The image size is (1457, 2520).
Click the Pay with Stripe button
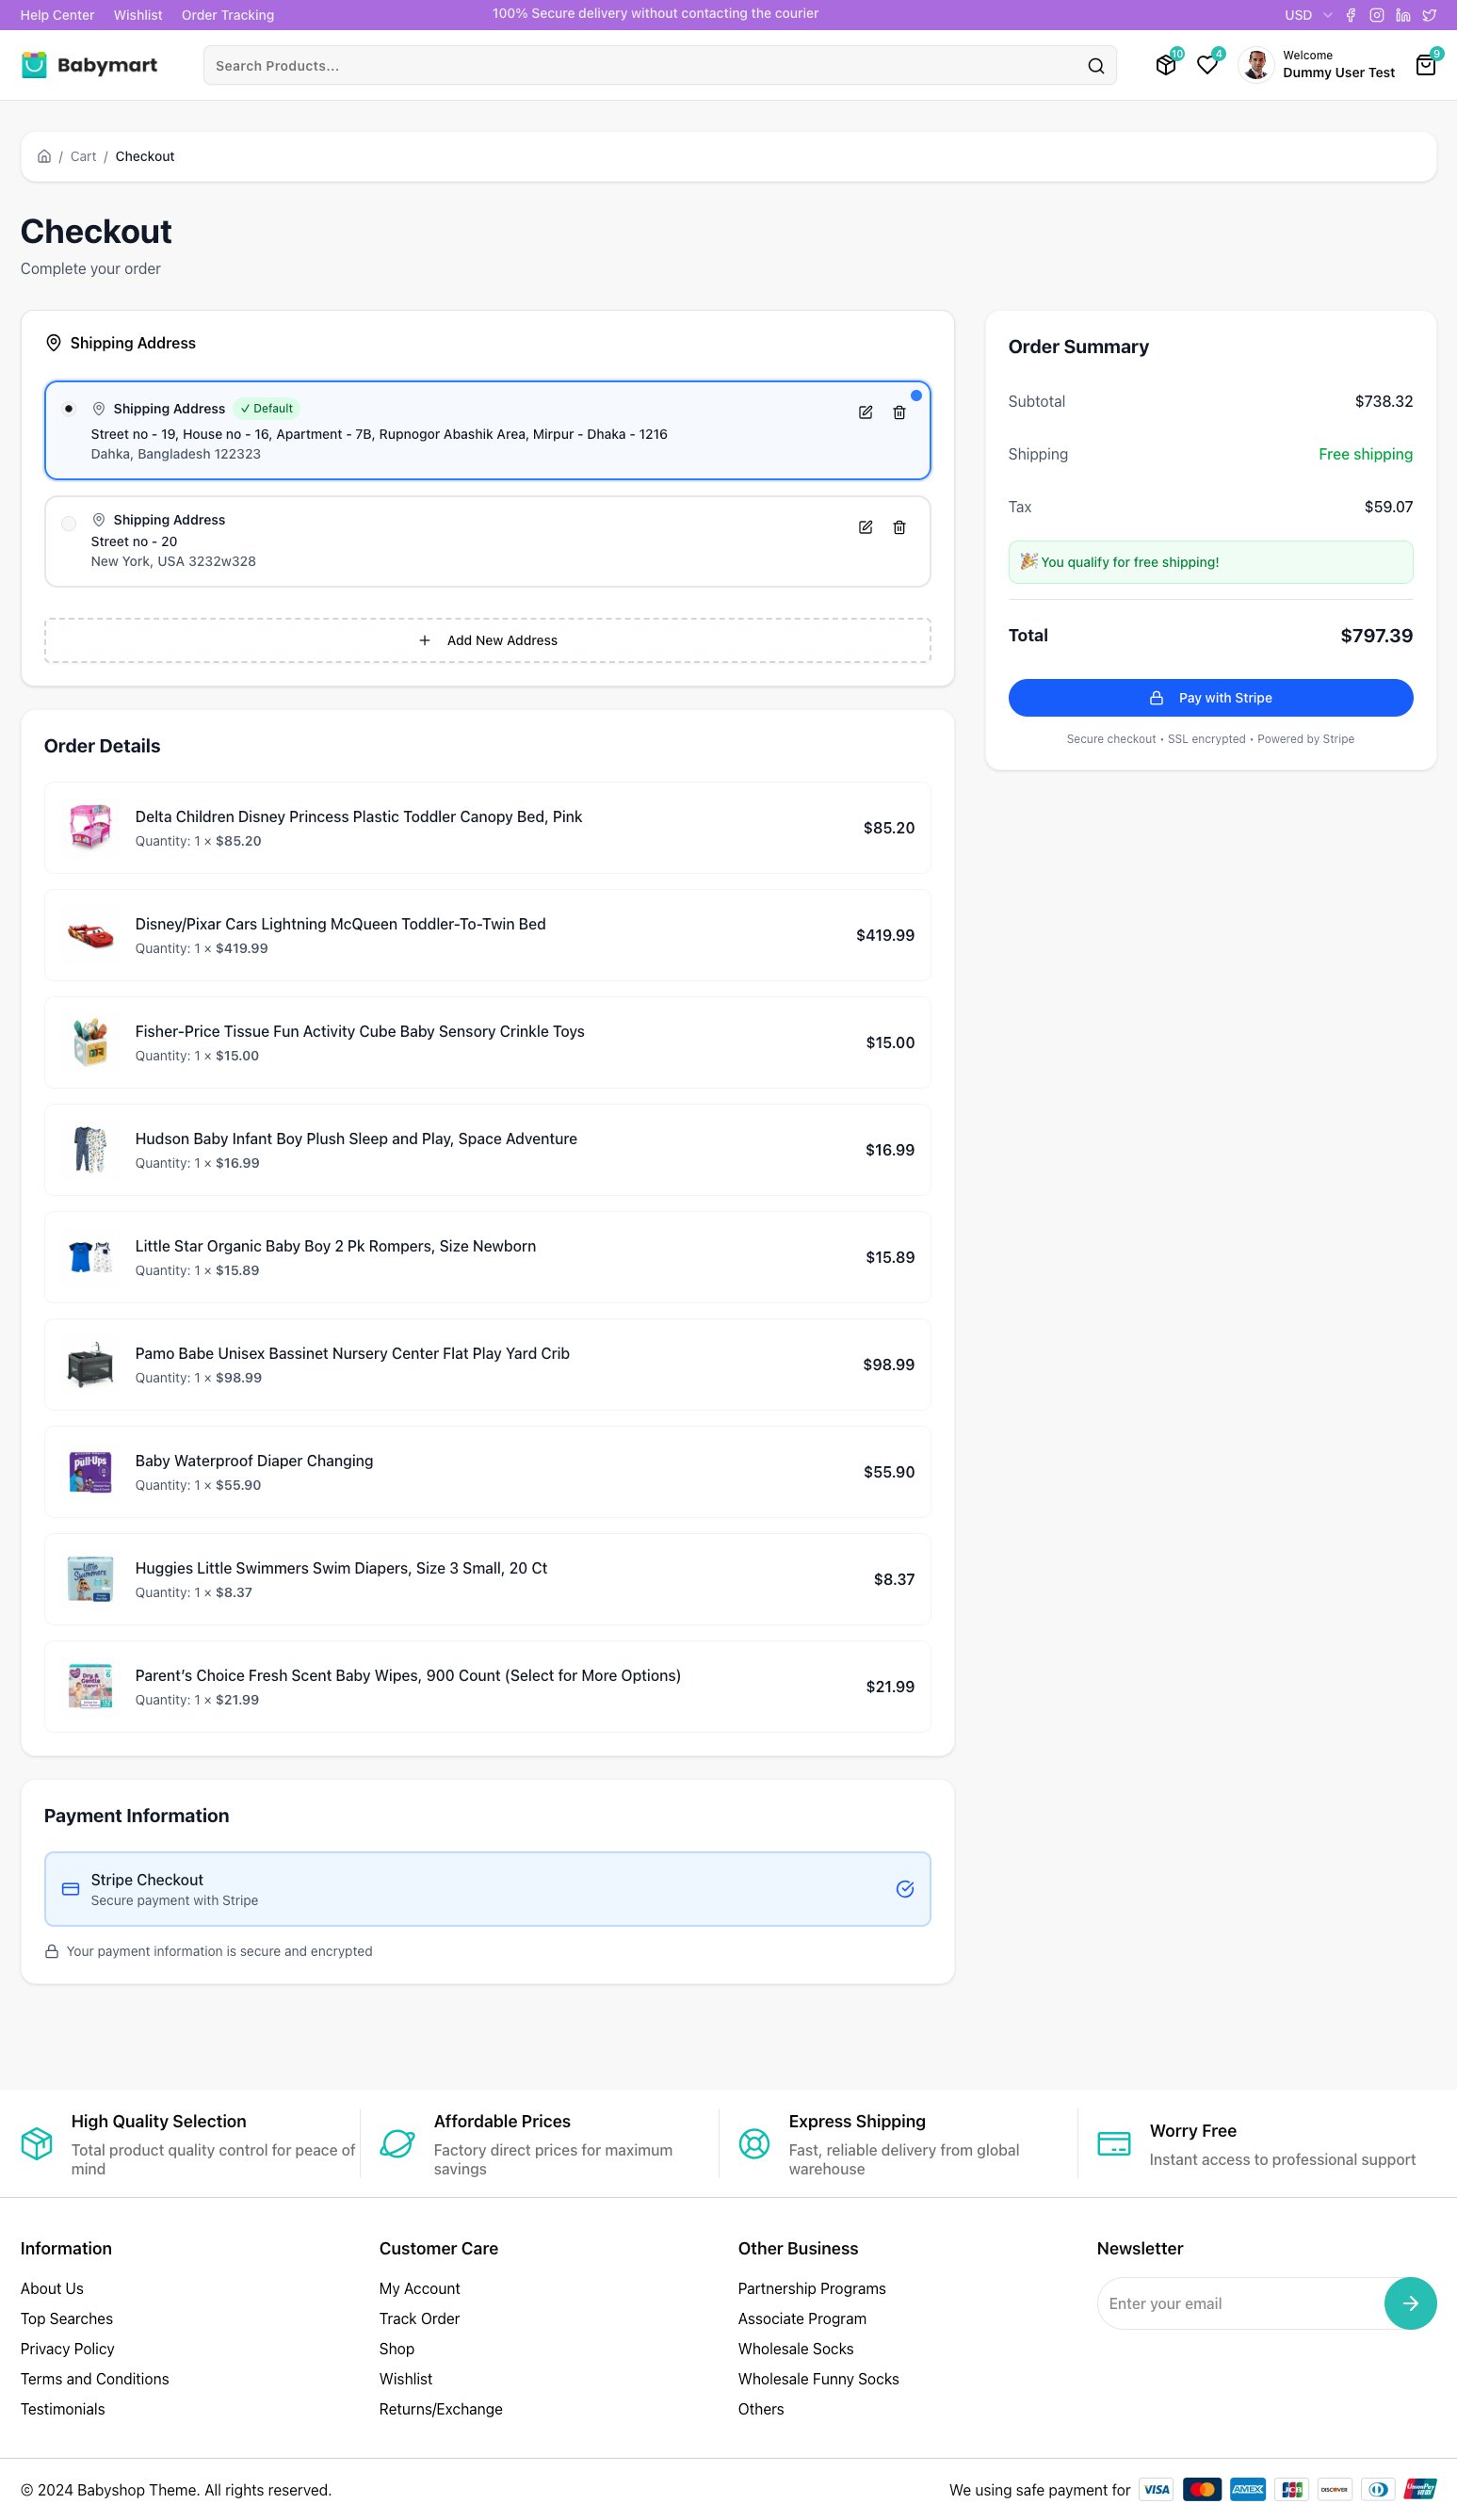pos(1210,697)
